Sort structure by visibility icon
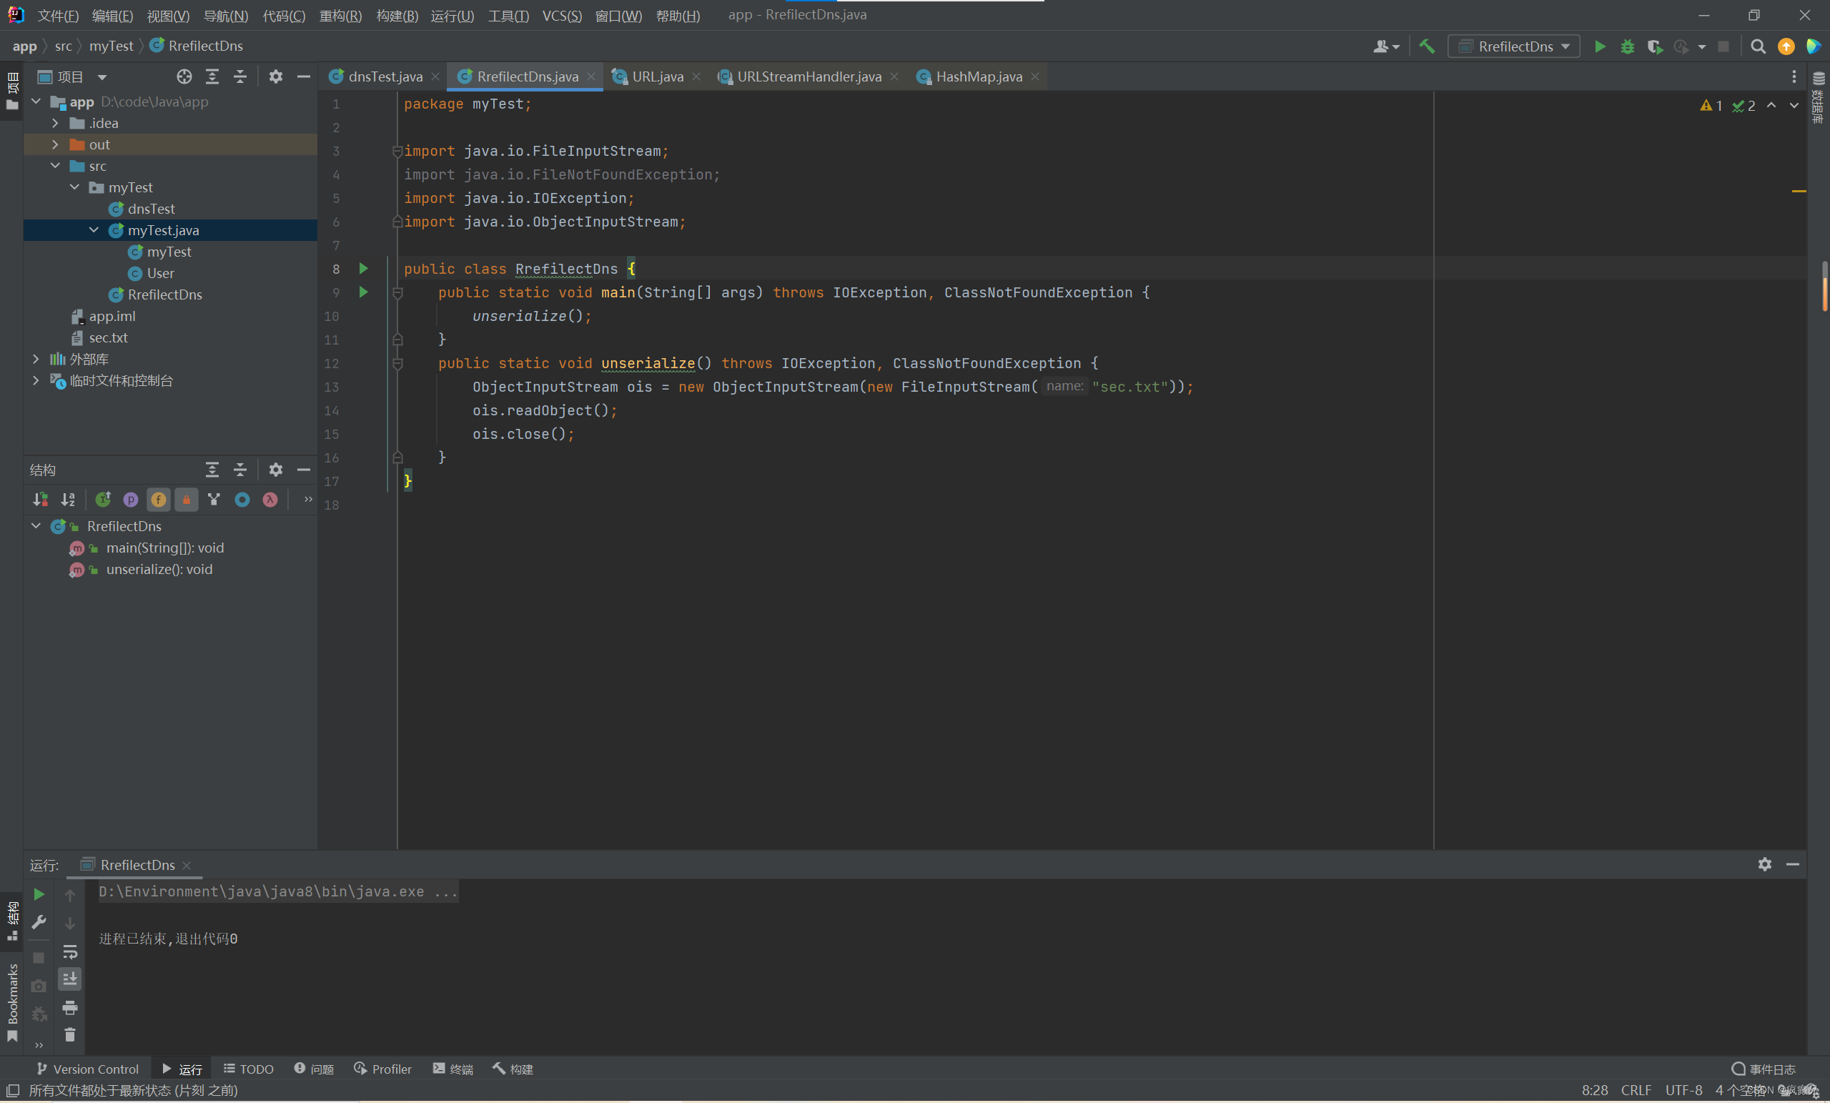This screenshot has height=1103, width=1830. point(40,500)
